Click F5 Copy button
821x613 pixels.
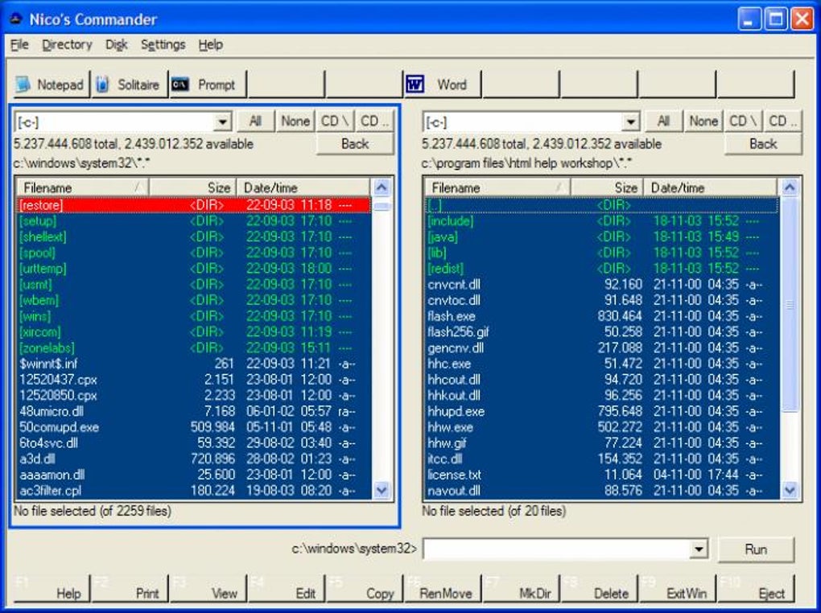(365, 588)
